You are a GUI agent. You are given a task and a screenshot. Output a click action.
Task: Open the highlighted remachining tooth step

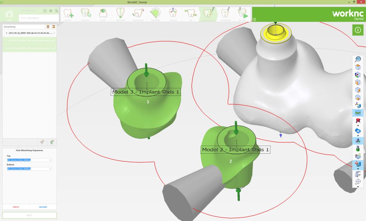(x=208, y=14)
